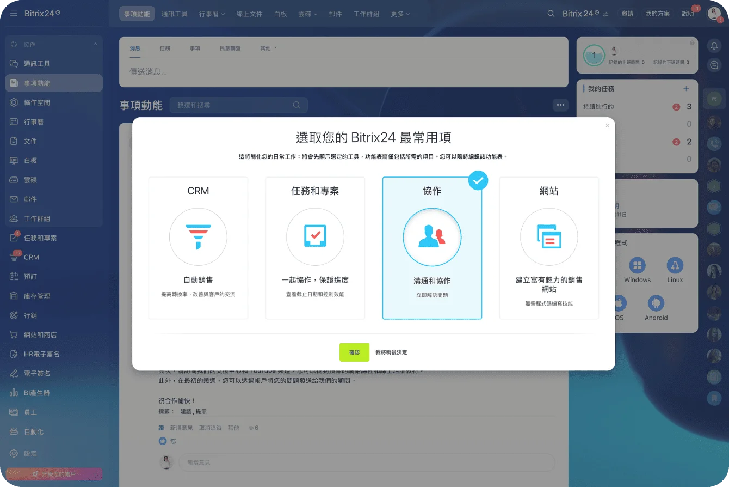This screenshot has width=729, height=487.
Task: Click the BI產生器 chart icon in sidebar
Action: (x=14, y=393)
